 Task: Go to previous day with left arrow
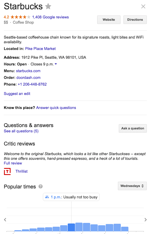[x=5, y=219]
